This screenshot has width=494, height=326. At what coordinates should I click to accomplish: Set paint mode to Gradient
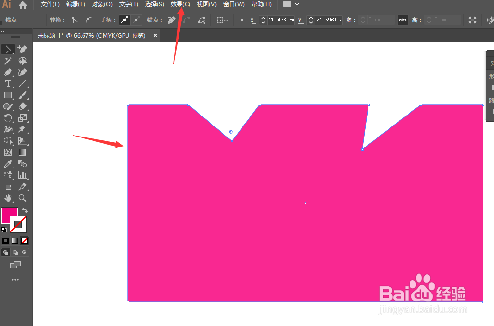tap(15, 241)
